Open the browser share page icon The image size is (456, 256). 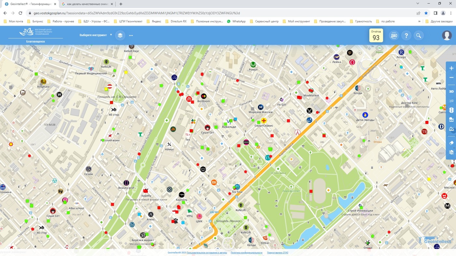418,13
